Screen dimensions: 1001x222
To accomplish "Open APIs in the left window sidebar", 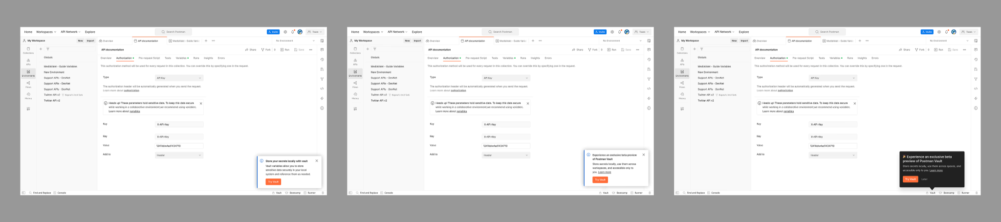I will pyautogui.click(x=28, y=62).
